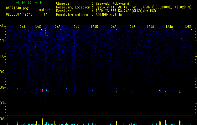Click the 1248 time marker
Screen dimensions: 197x125
tap(150, 27)
